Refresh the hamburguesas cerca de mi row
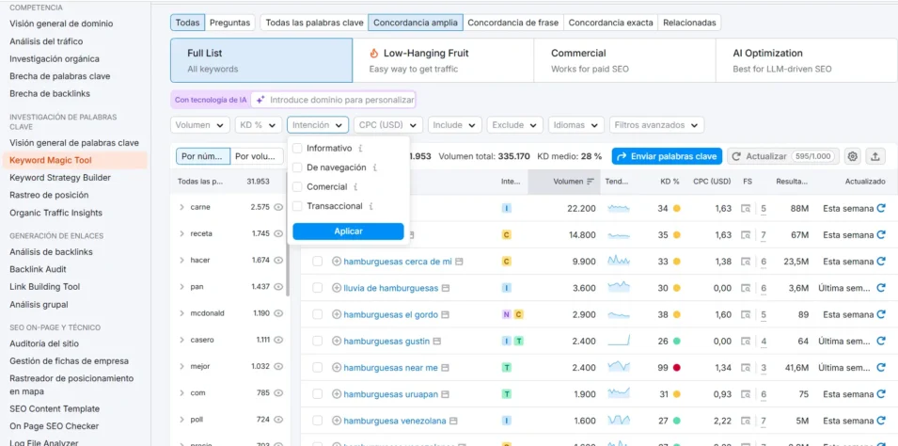898x446 pixels. (881, 262)
